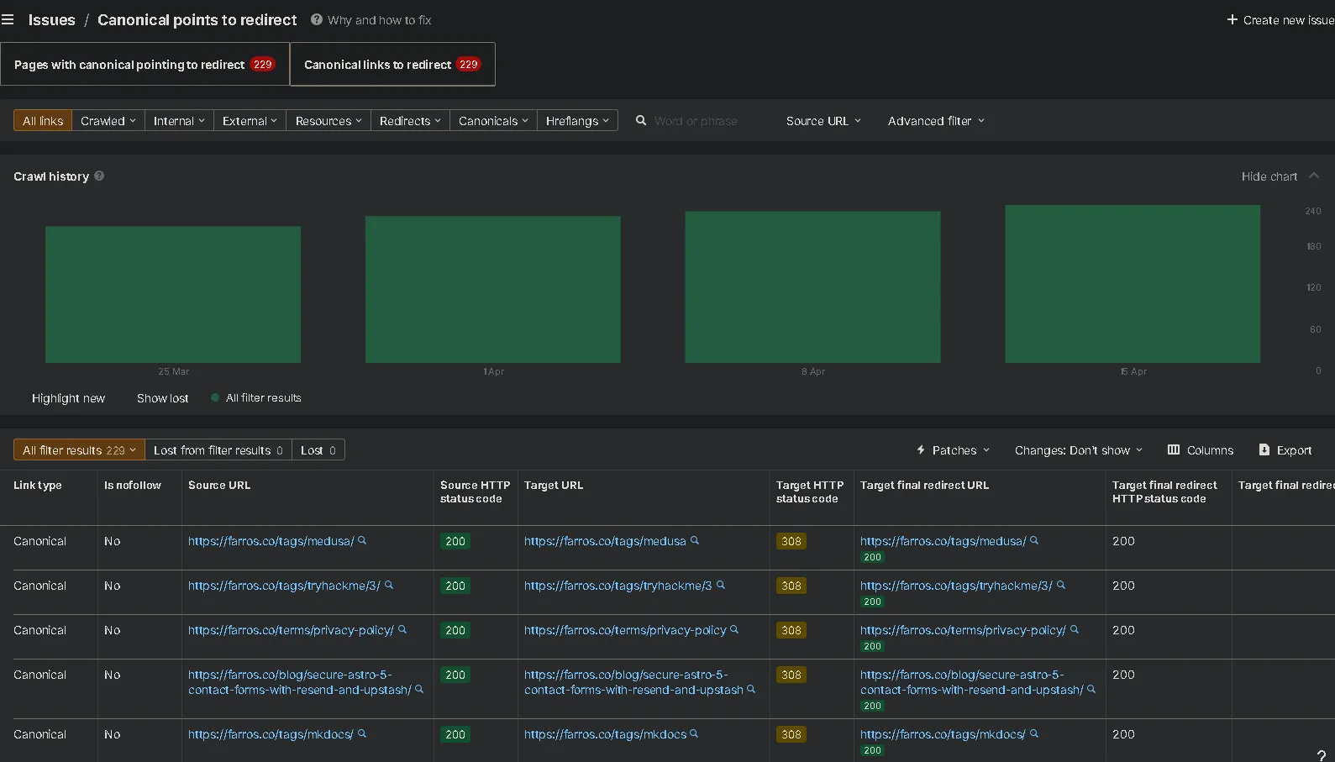The image size is (1335, 762).
Task: Select Lost from filter results tab
Action: (x=218, y=450)
